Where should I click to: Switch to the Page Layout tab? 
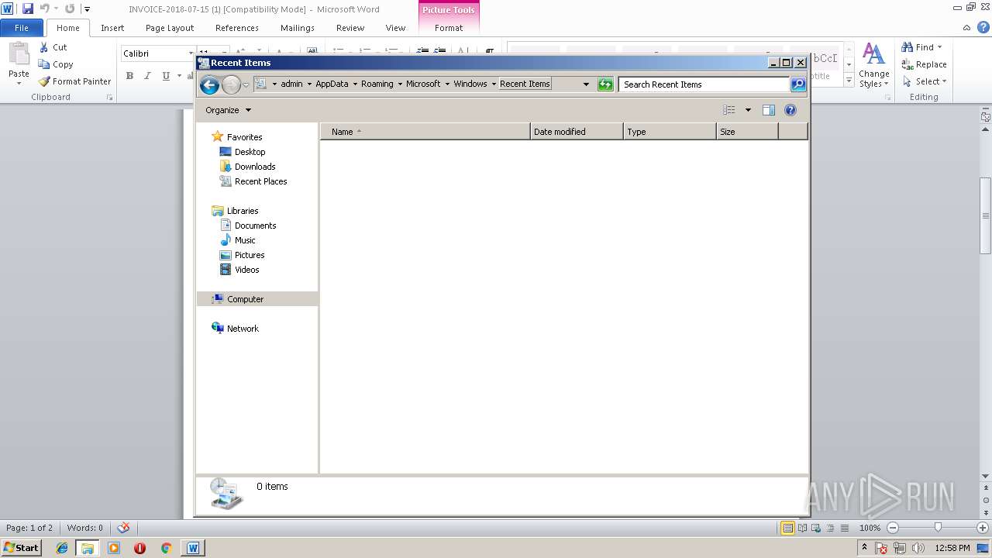(x=170, y=28)
